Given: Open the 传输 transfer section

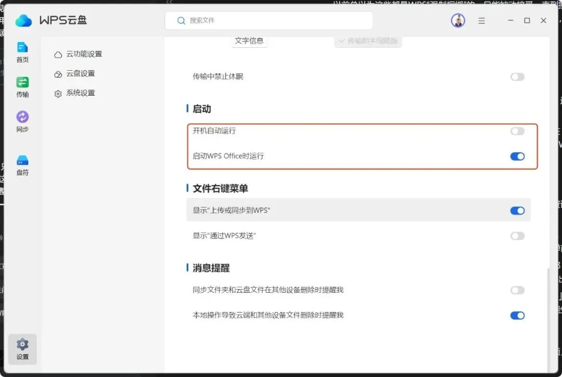Looking at the screenshot, I should point(22,87).
